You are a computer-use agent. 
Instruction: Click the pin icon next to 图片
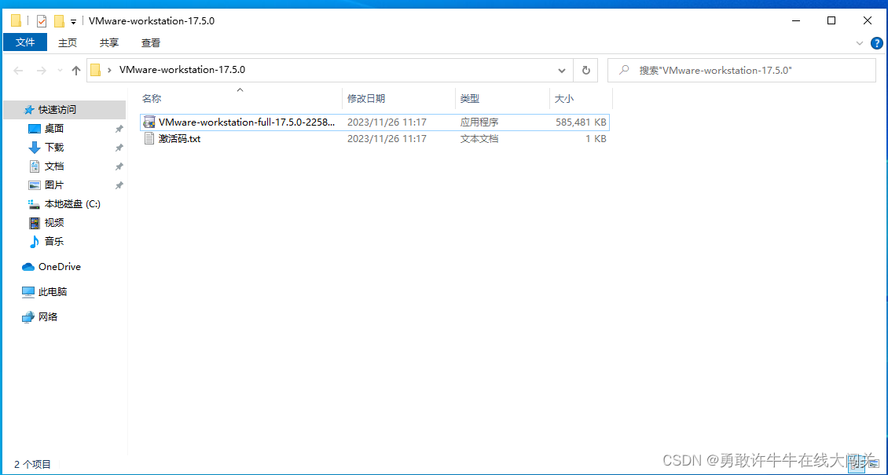coord(119,185)
